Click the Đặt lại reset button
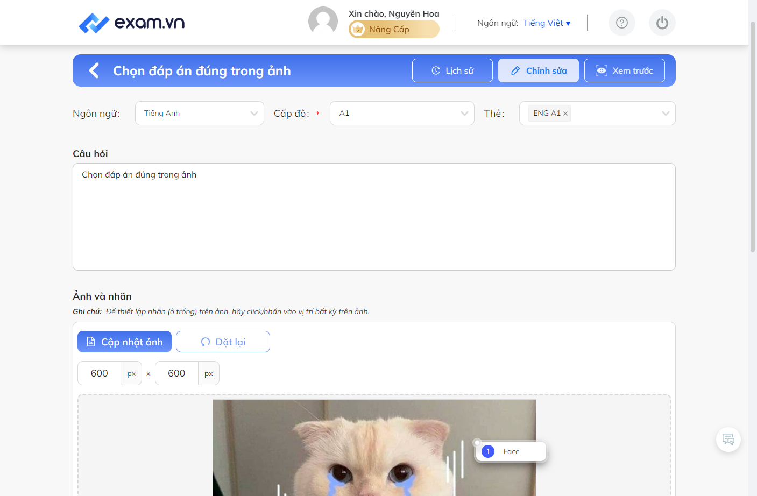 223,342
